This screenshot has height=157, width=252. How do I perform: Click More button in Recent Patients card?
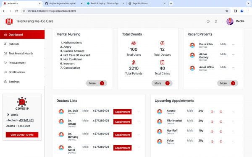pyautogui.click(x=228, y=83)
